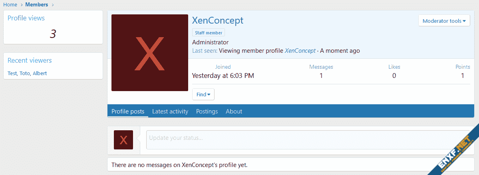Click the Messages count number
Viewport: 479px width, 175px height.
pos(321,76)
